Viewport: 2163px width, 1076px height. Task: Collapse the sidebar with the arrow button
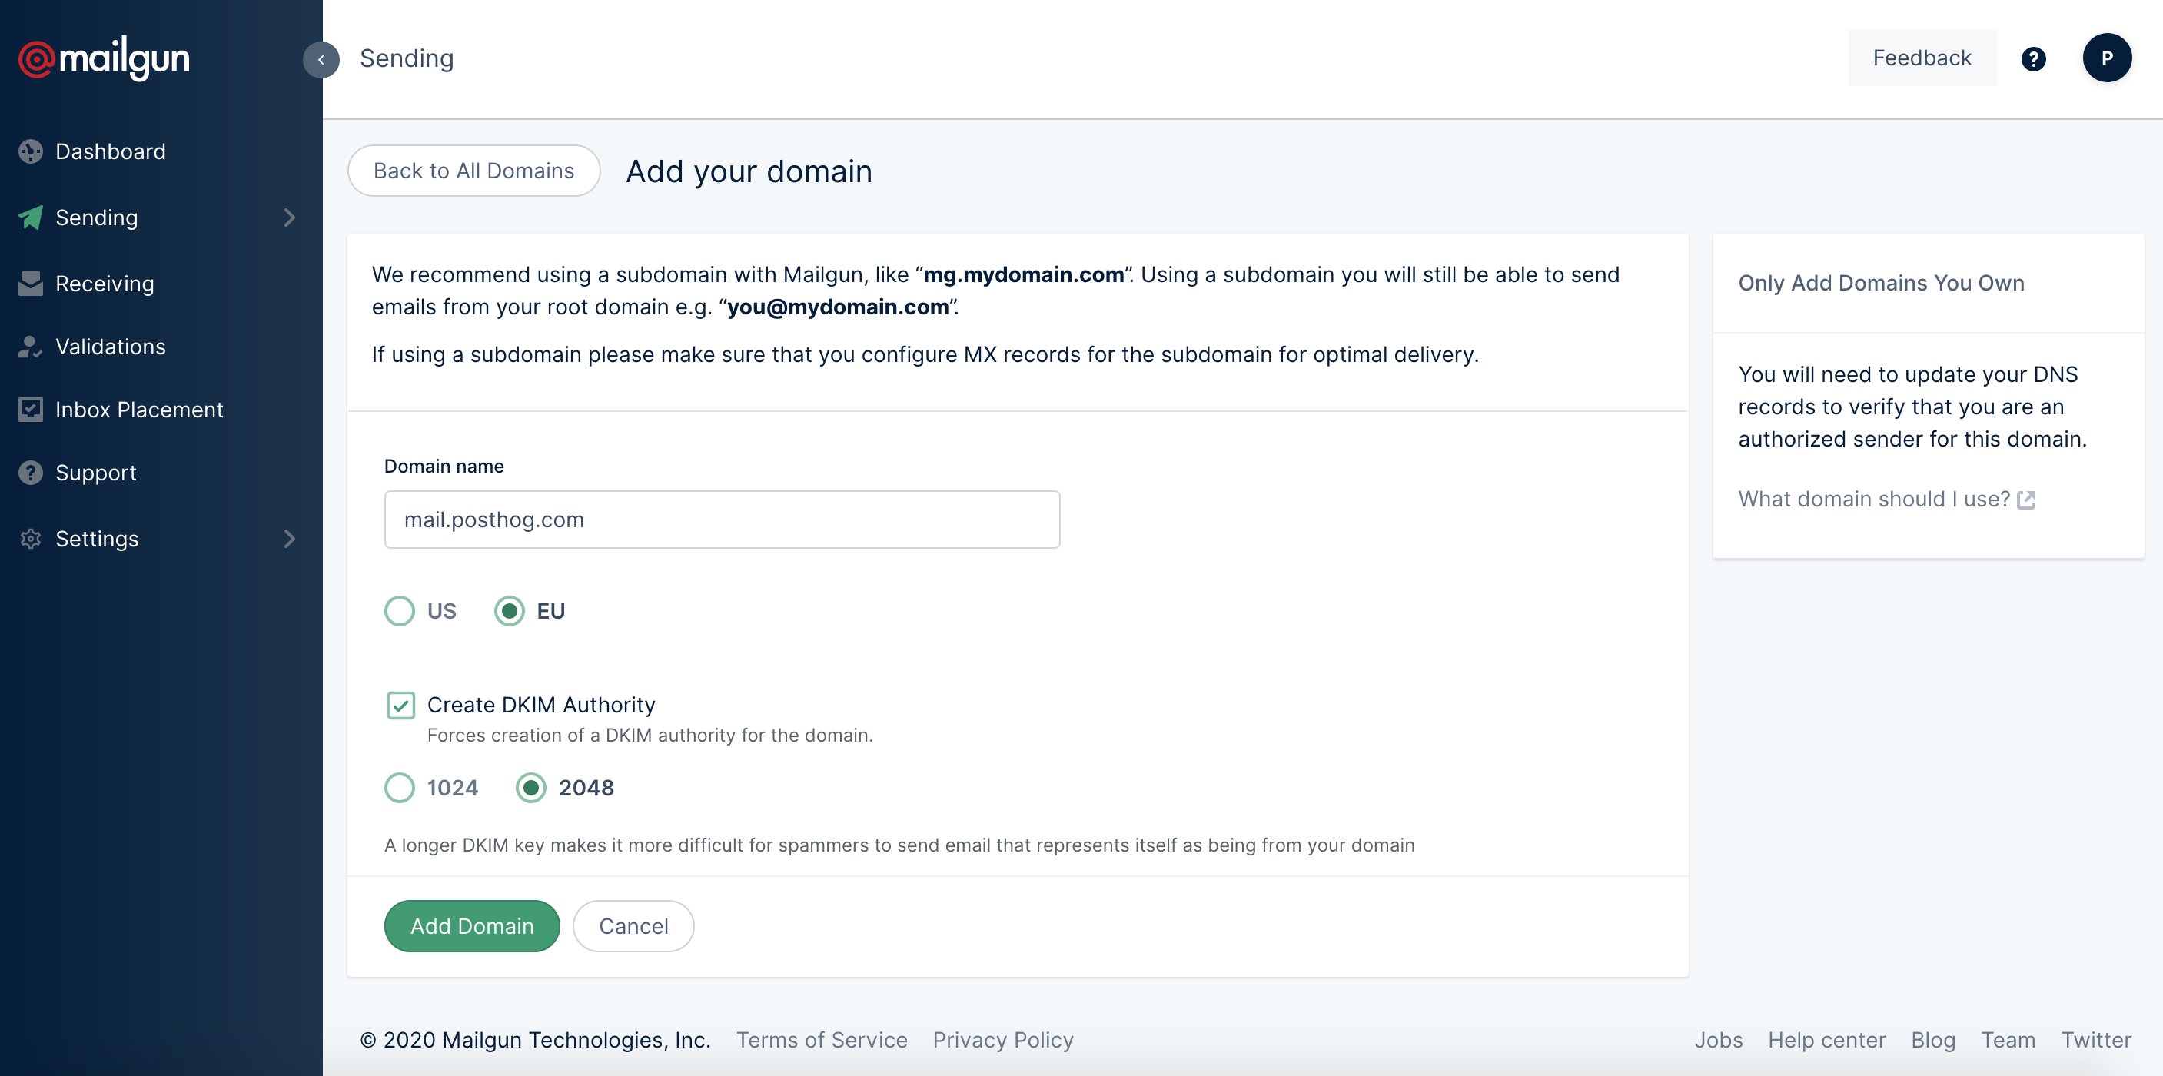click(x=321, y=60)
